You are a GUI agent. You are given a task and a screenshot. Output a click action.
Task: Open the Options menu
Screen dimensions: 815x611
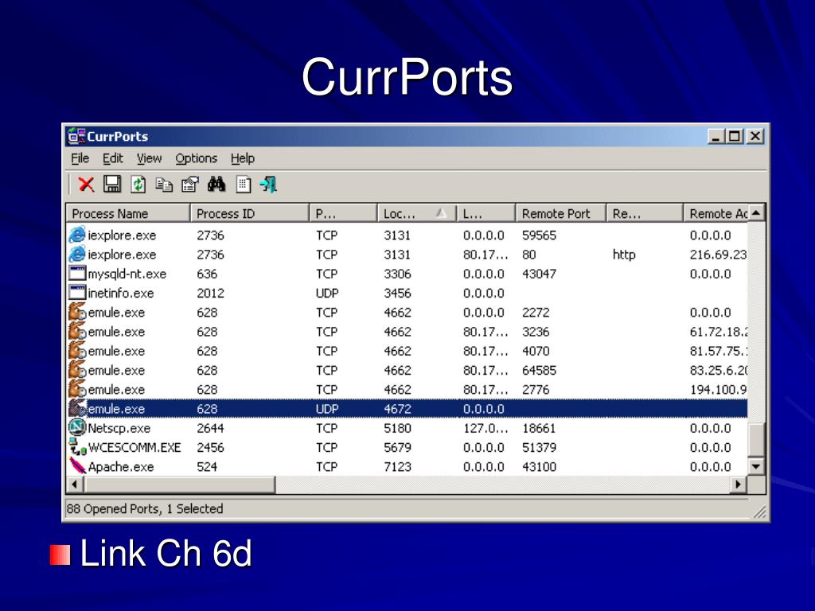click(196, 158)
